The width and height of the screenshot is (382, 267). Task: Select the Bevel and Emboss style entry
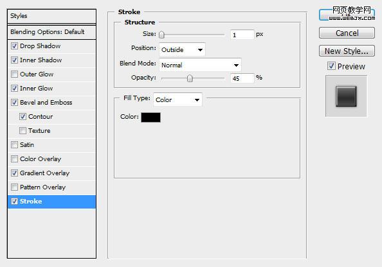(x=46, y=103)
